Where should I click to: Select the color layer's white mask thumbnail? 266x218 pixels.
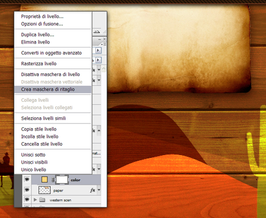pos(62,180)
